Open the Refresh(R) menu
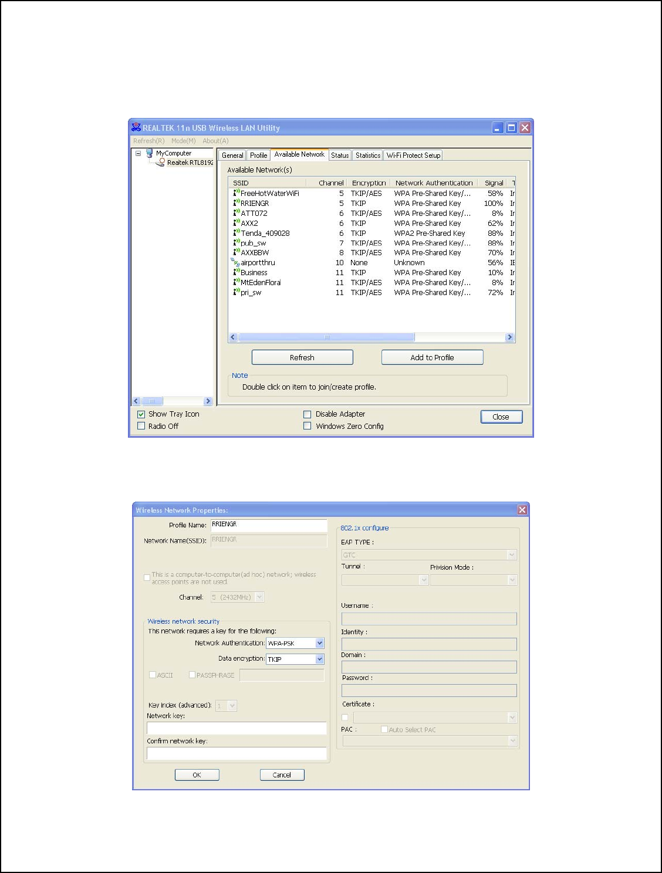Screen dimensions: 662x873 [x=148, y=141]
